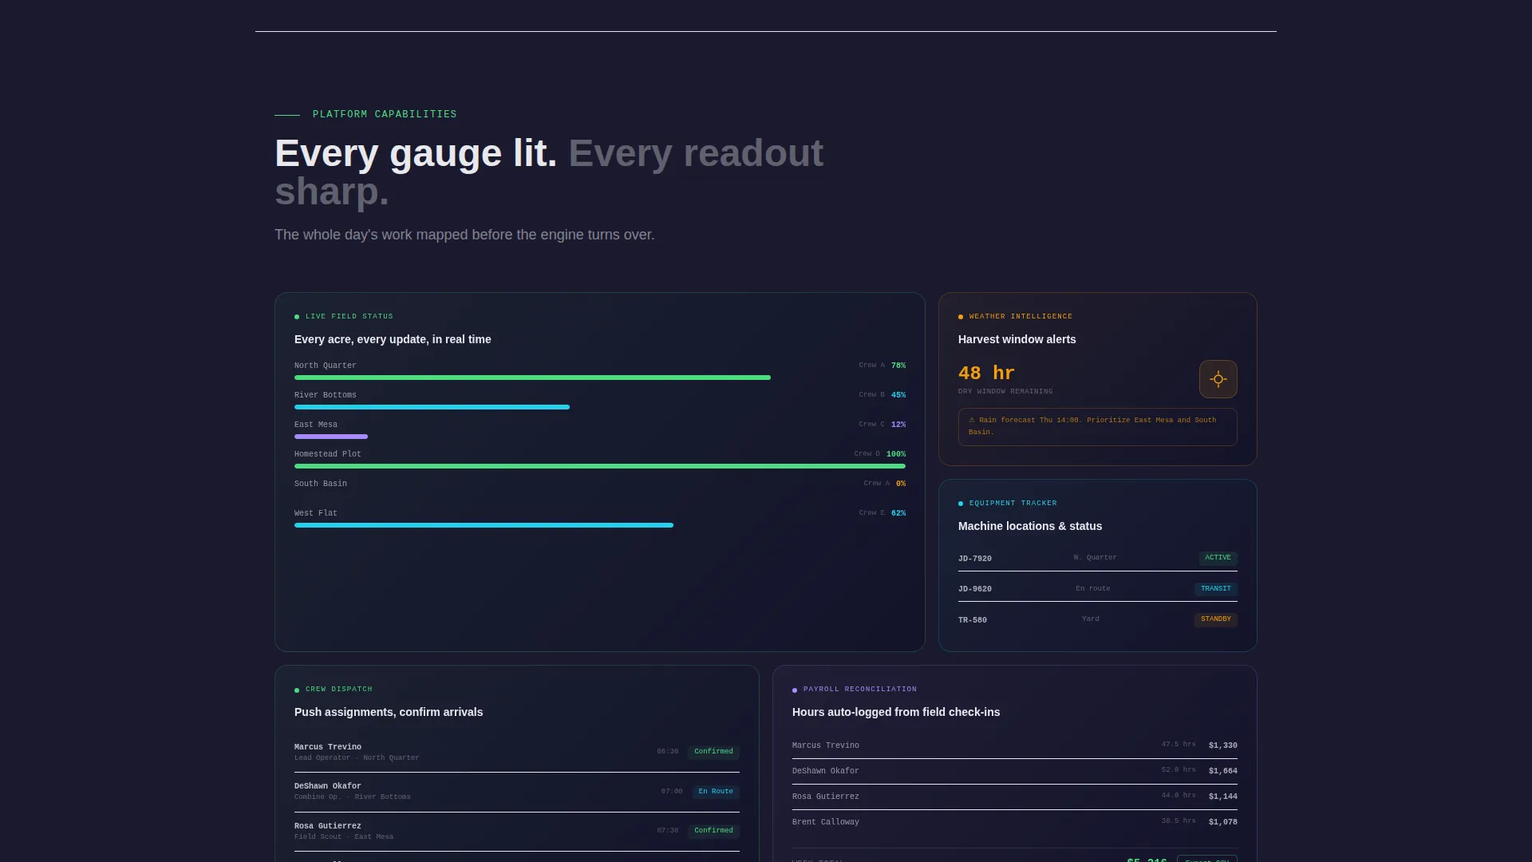Screen dimensions: 1532x862
Task: Click the River Bottoms progress bar
Action: (600, 407)
